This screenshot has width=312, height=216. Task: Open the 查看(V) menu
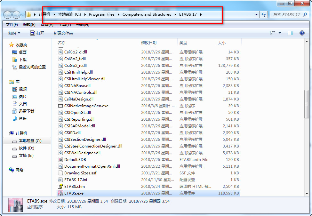pos(47,24)
